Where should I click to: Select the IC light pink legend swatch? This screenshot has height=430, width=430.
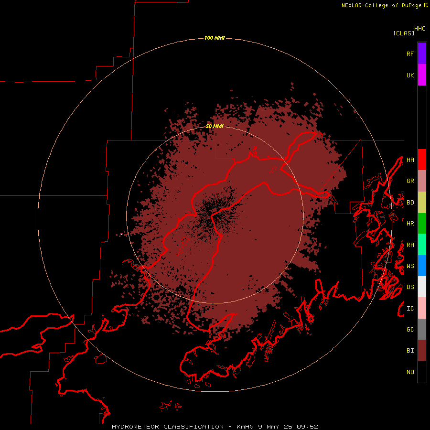point(422,308)
